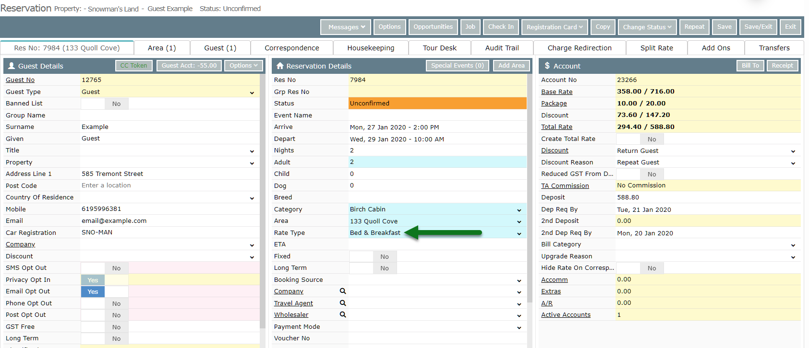Click the Wholesaler search magnifier icon

(x=343, y=314)
